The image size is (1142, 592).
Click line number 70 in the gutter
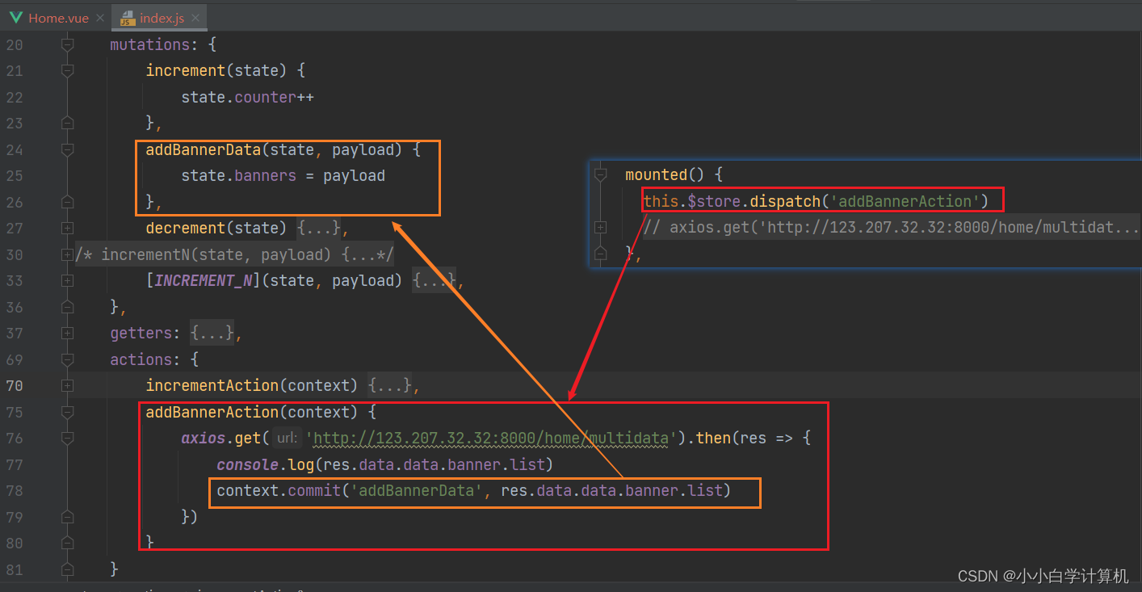tap(15, 386)
